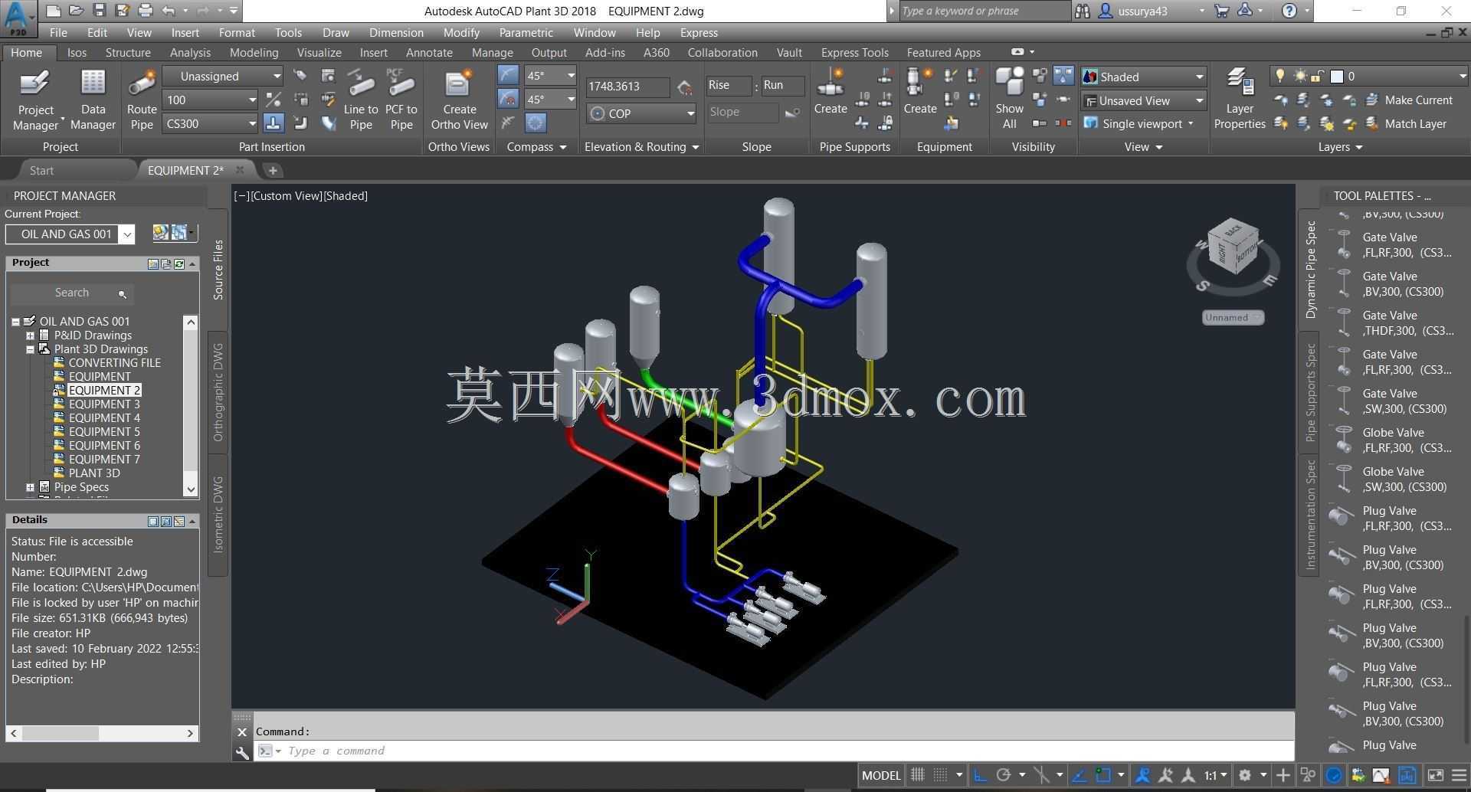1471x792 pixels.
Task: Click the layer color swatch
Action: tap(1337, 77)
